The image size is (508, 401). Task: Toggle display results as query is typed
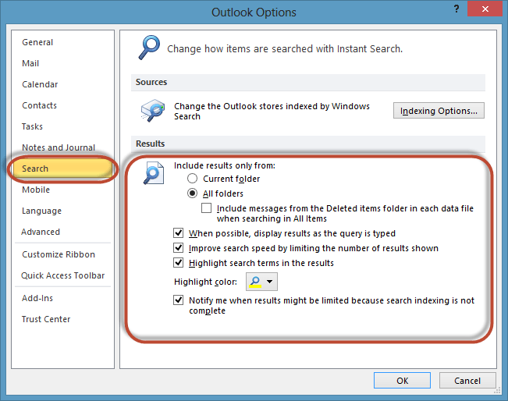click(178, 233)
